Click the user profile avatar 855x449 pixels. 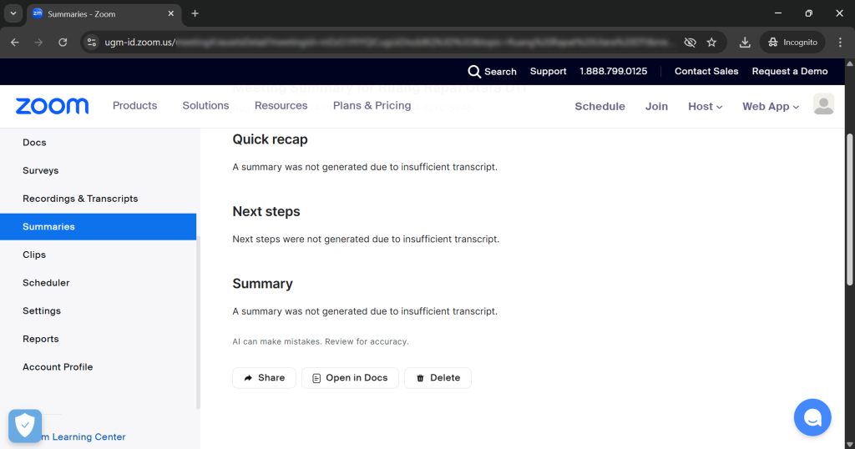(x=823, y=104)
